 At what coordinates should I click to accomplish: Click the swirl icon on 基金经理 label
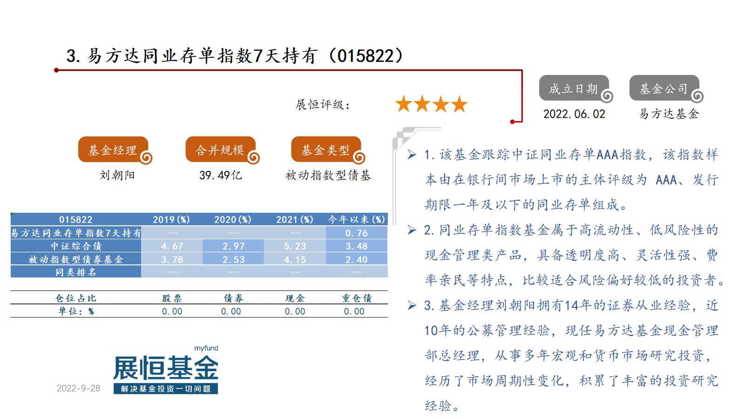[146, 158]
